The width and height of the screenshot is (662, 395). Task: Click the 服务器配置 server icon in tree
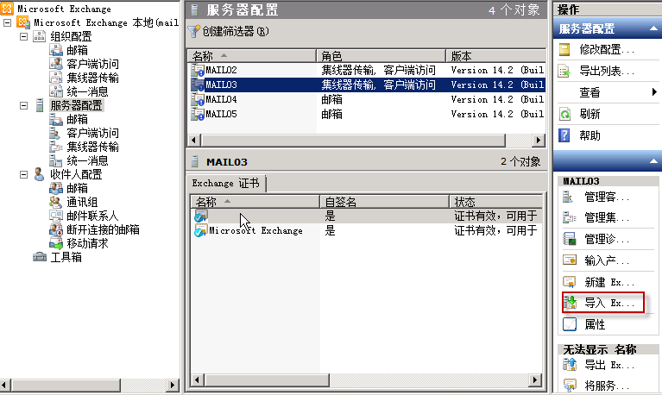tap(40, 105)
